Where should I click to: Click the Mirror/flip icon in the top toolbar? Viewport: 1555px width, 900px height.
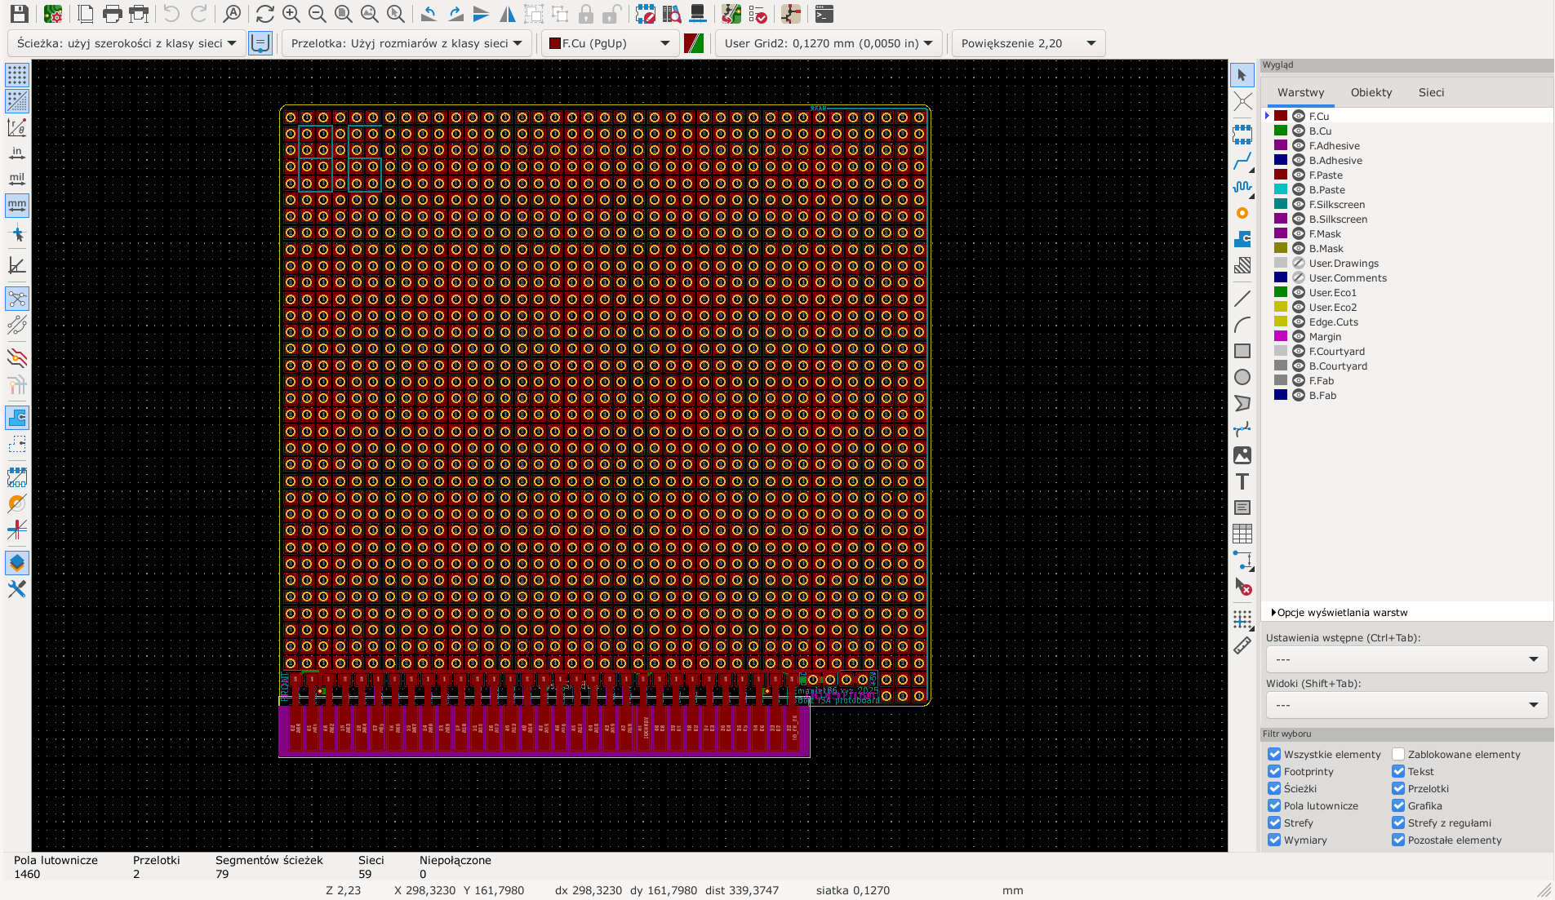click(x=508, y=14)
